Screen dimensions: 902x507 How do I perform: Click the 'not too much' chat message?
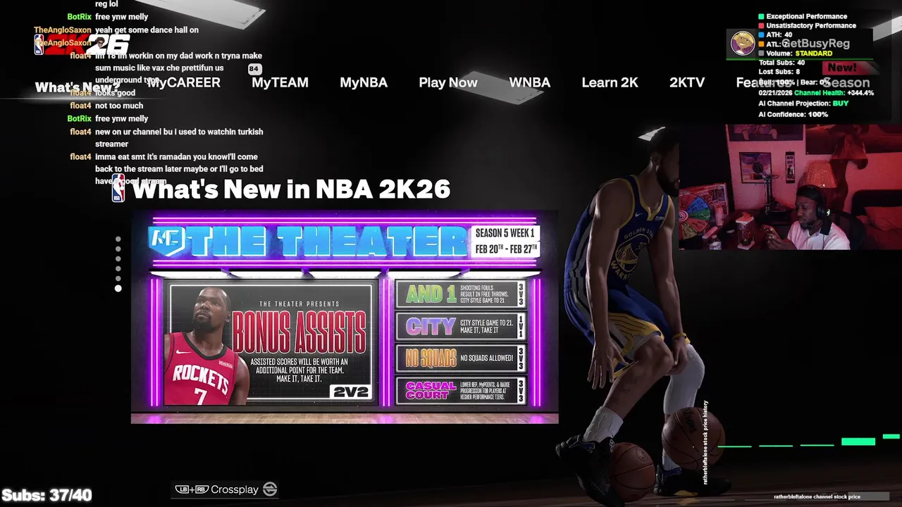point(119,106)
